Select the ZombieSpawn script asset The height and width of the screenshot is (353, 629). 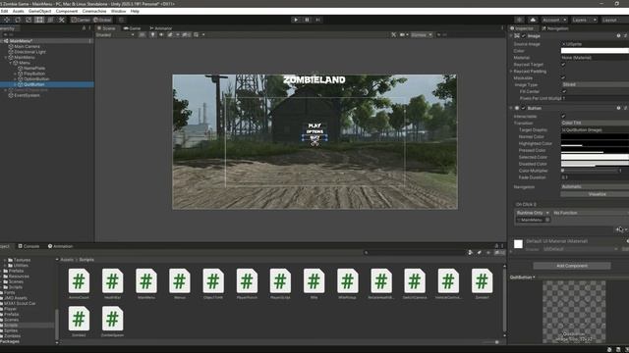point(112,322)
